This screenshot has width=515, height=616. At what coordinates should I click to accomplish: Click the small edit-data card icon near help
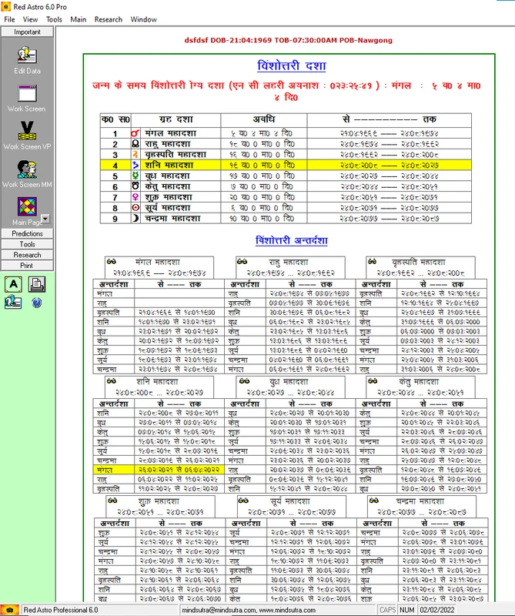[x=13, y=303]
